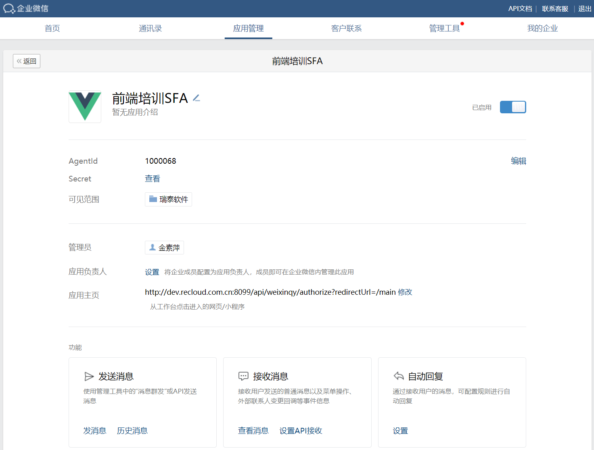594x450 pixels.
Task: Click the pencil icon beside 前端培训SFA
Action: tap(197, 98)
